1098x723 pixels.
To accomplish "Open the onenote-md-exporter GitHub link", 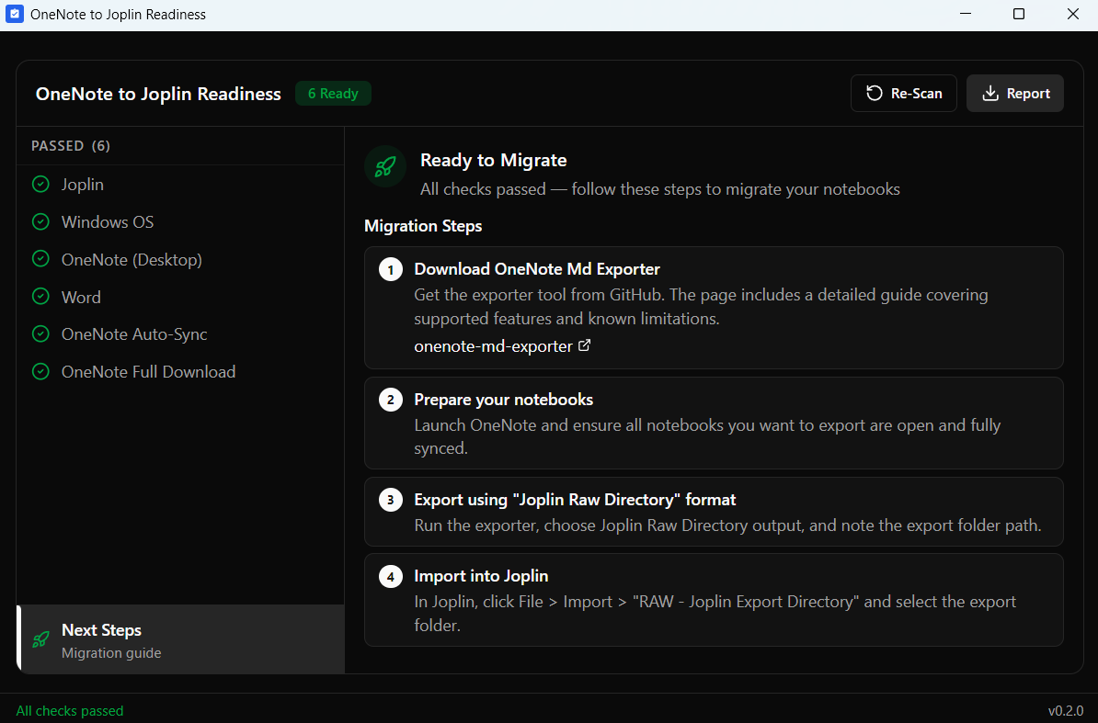I will [494, 346].
